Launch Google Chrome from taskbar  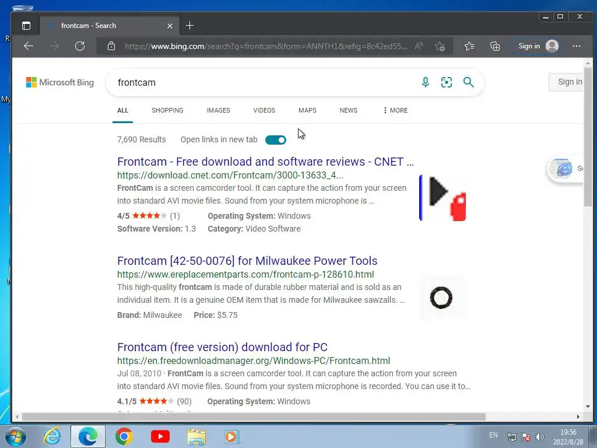point(124,436)
